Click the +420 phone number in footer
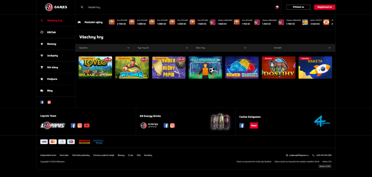Viewport: 372px width, 177px height. tap(324, 155)
